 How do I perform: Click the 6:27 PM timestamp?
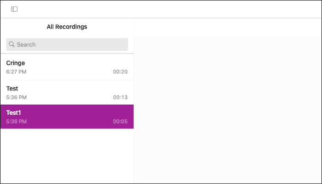pos(16,71)
